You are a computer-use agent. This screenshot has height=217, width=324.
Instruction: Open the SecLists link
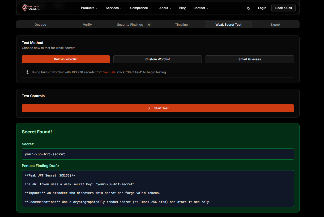[x=109, y=72]
